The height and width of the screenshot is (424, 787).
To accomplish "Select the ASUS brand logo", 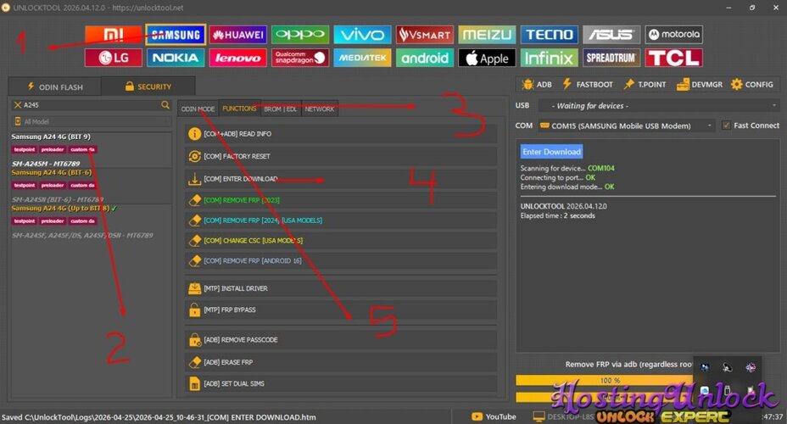I will point(611,35).
